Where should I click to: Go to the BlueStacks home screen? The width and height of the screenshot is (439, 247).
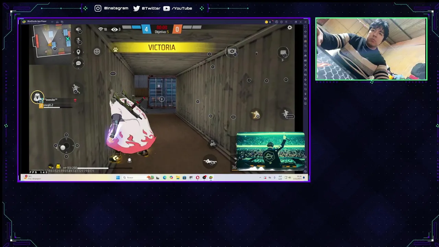[57, 22]
